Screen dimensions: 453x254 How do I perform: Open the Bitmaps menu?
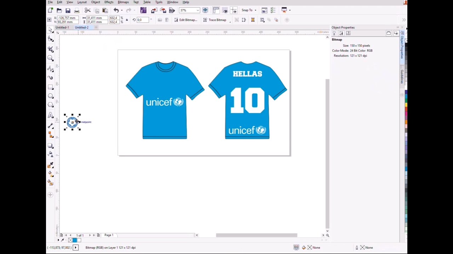coord(123,2)
